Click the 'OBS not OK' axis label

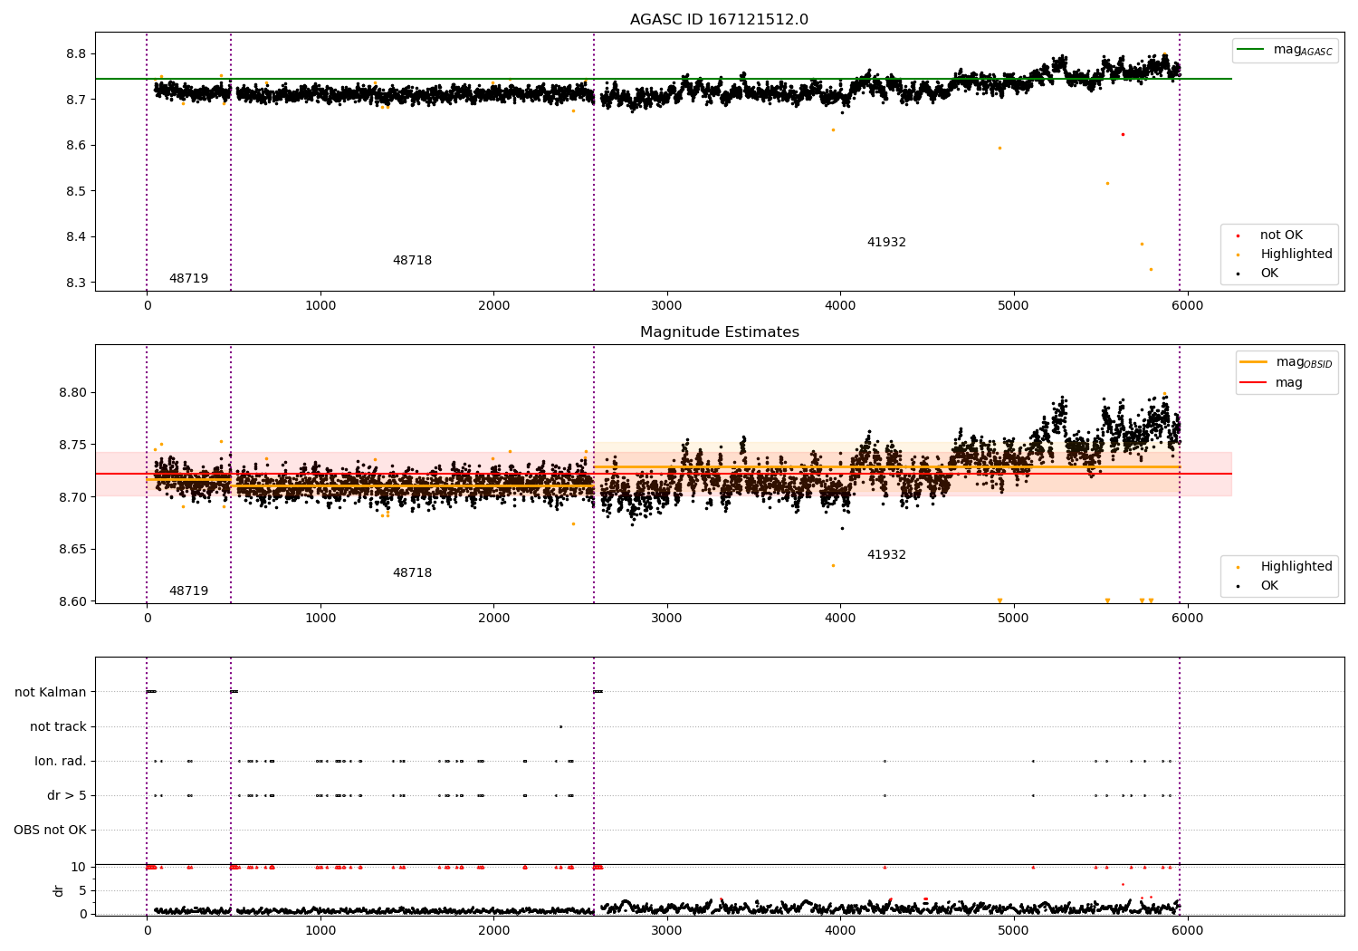(50, 830)
